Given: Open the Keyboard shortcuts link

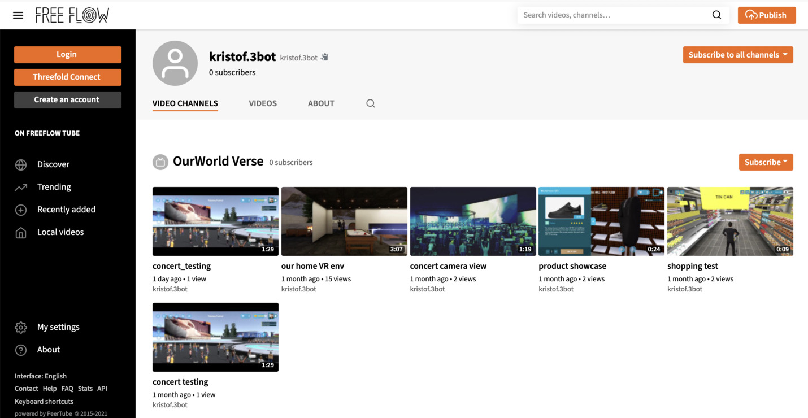Looking at the screenshot, I should click(x=44, y=402).
